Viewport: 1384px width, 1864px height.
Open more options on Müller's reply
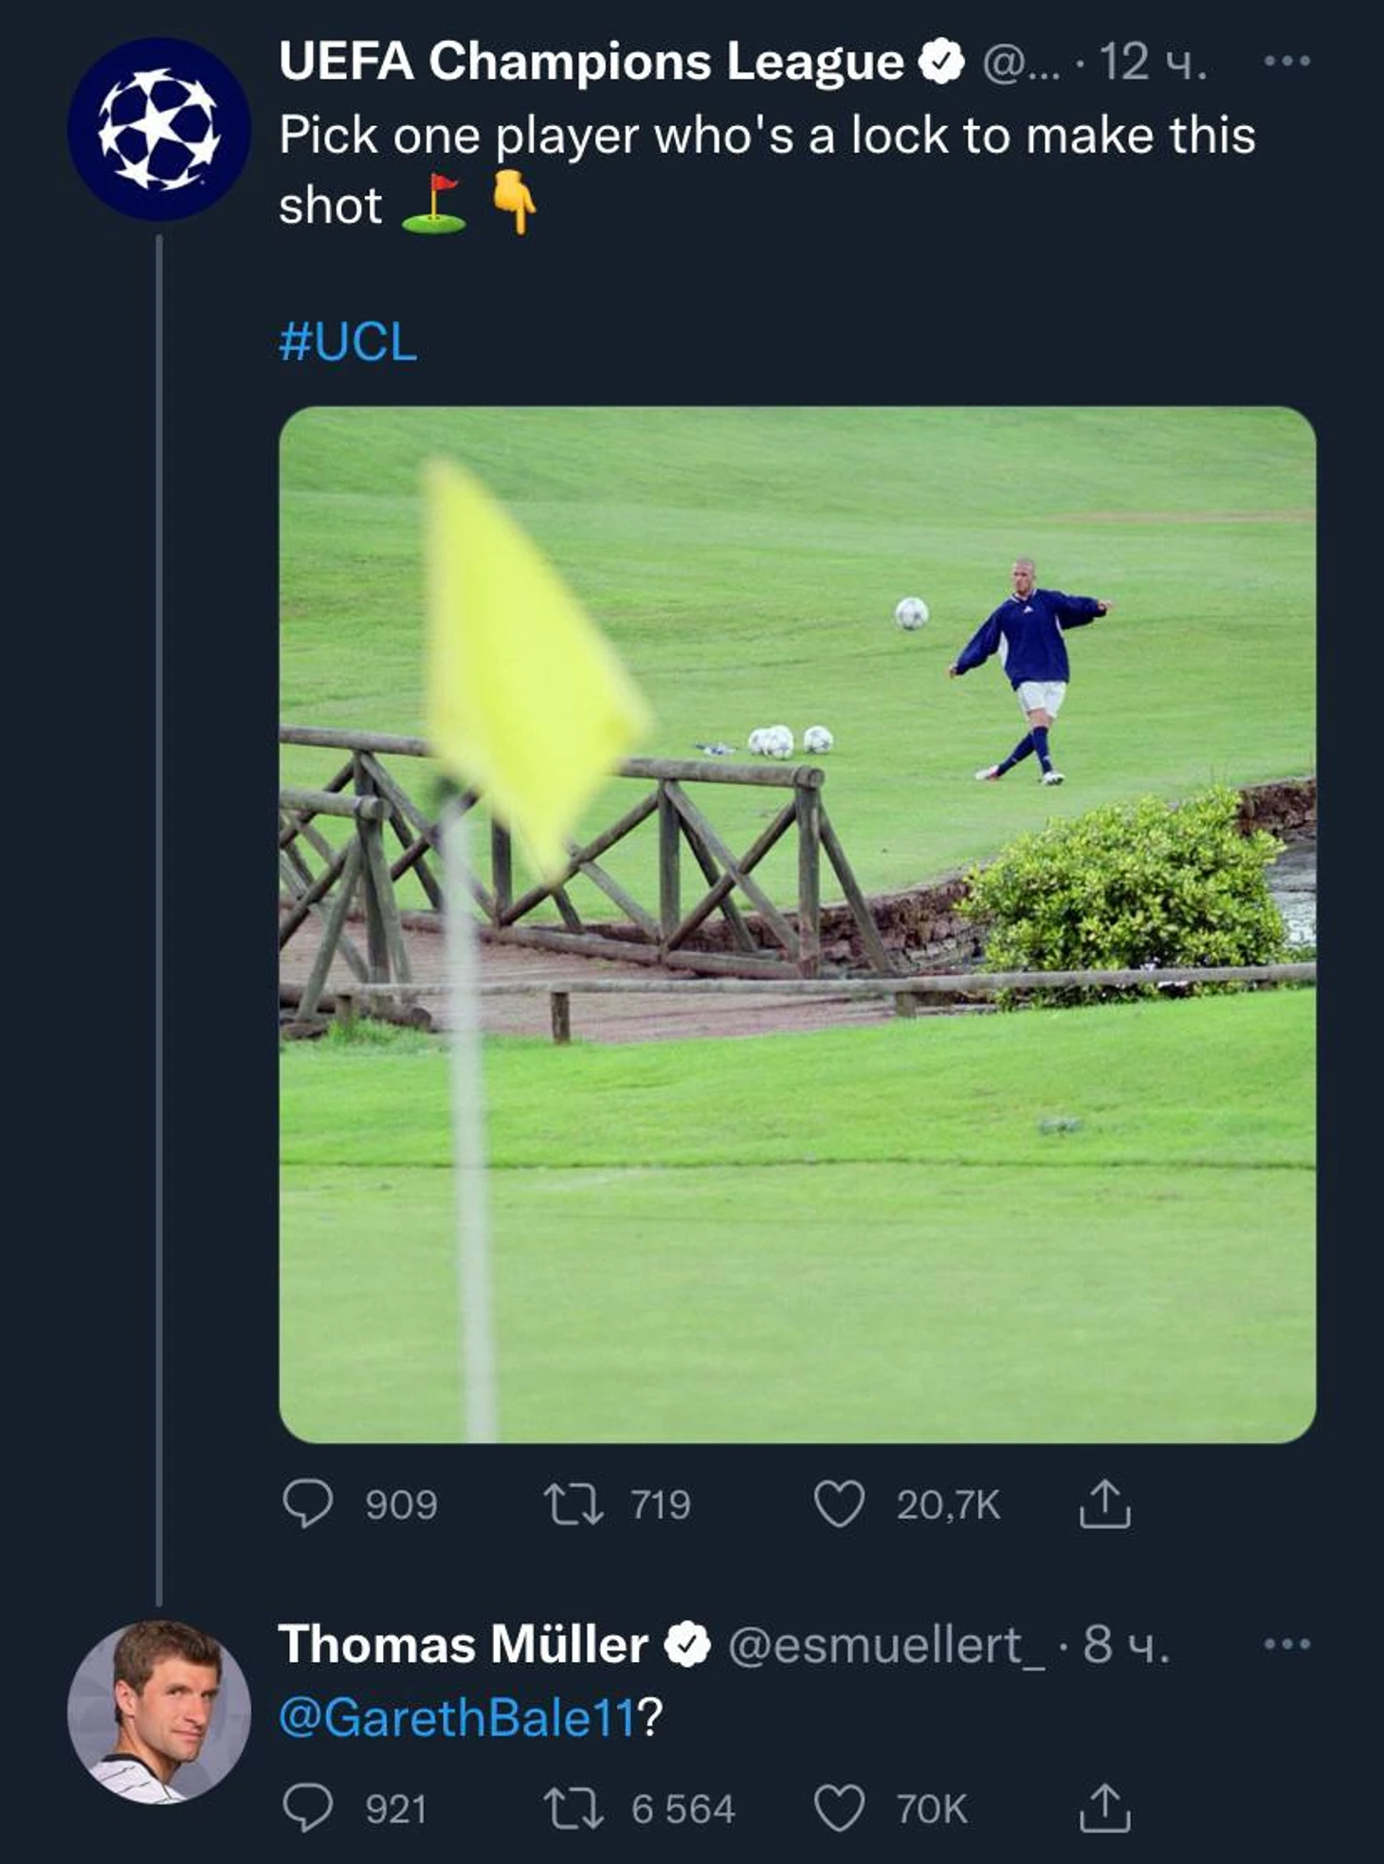coord(1287,1644)
